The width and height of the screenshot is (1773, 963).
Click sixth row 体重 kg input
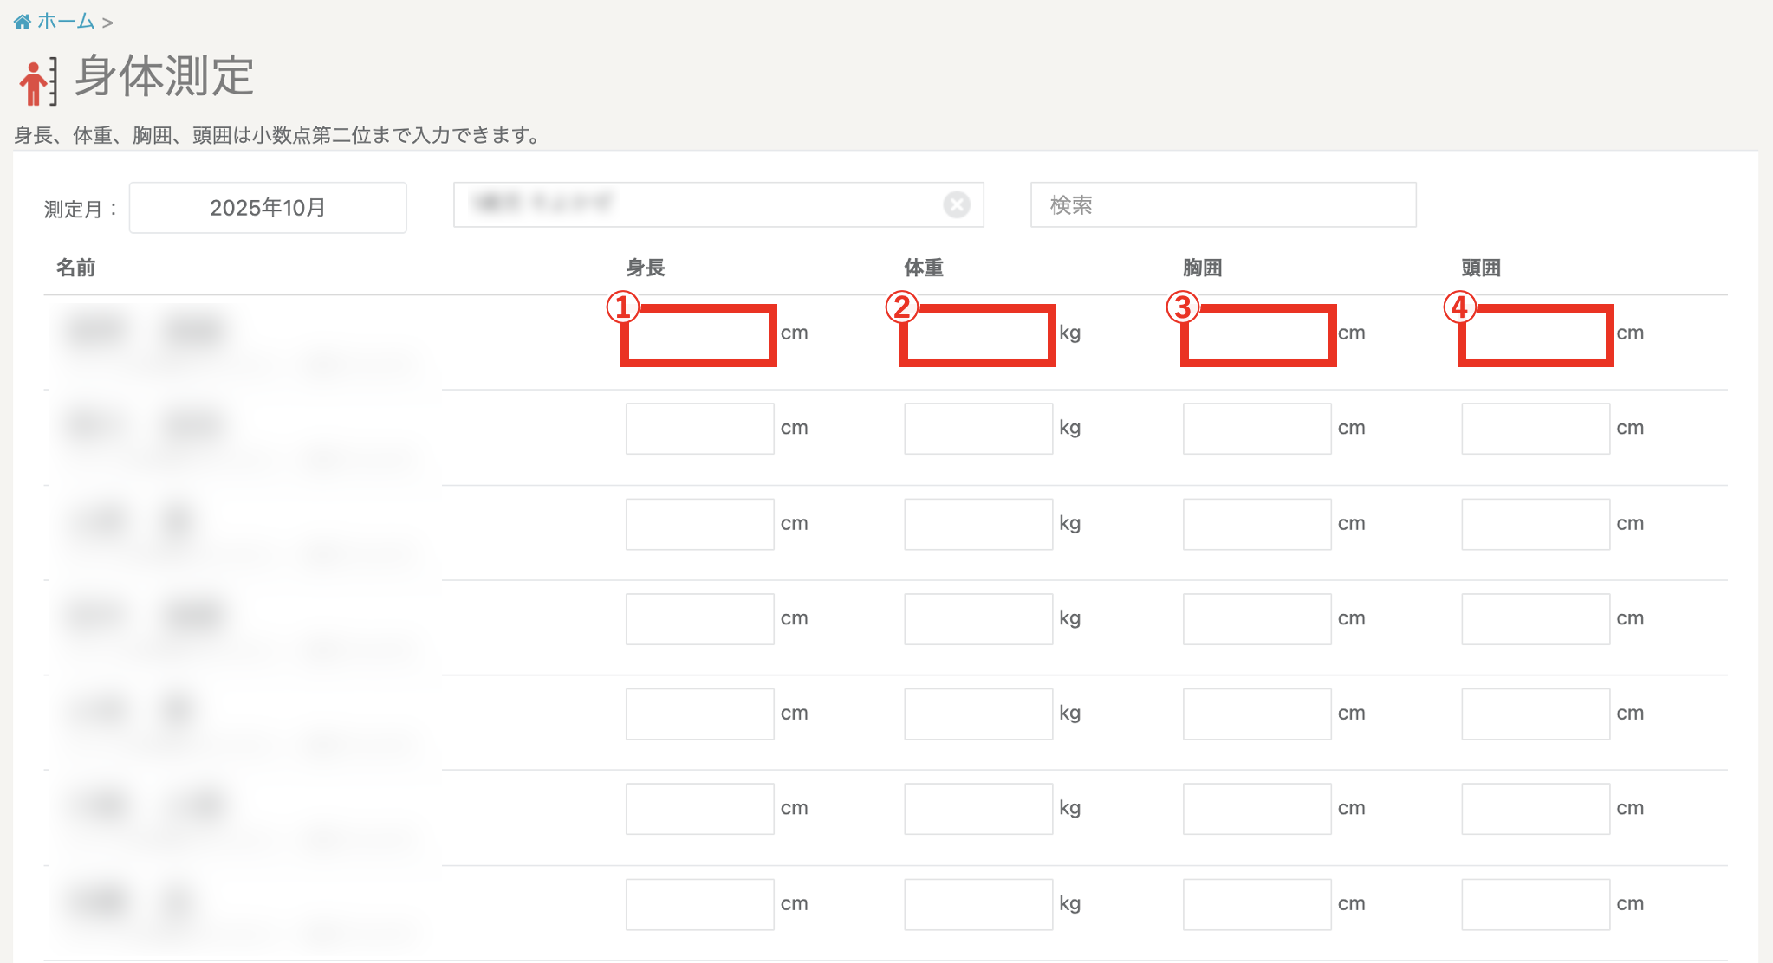[x=977, y=809]
